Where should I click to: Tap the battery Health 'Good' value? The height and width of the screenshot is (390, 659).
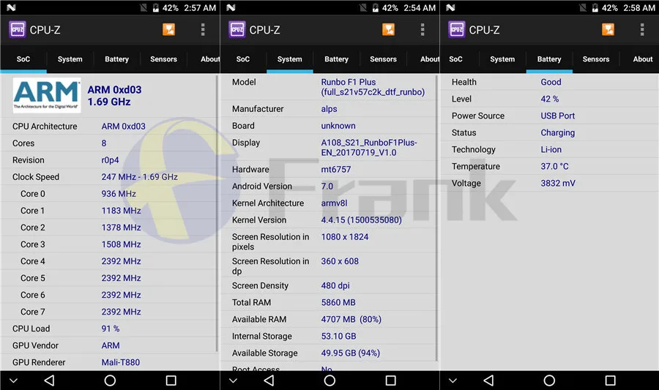tap(551, 82)
